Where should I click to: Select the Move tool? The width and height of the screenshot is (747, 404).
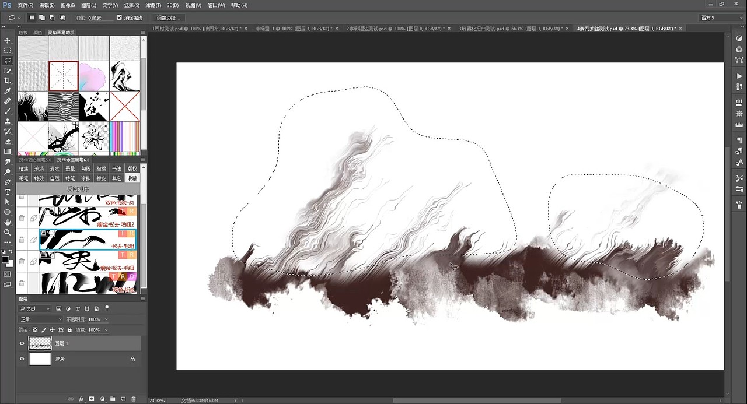pos(8,40)
